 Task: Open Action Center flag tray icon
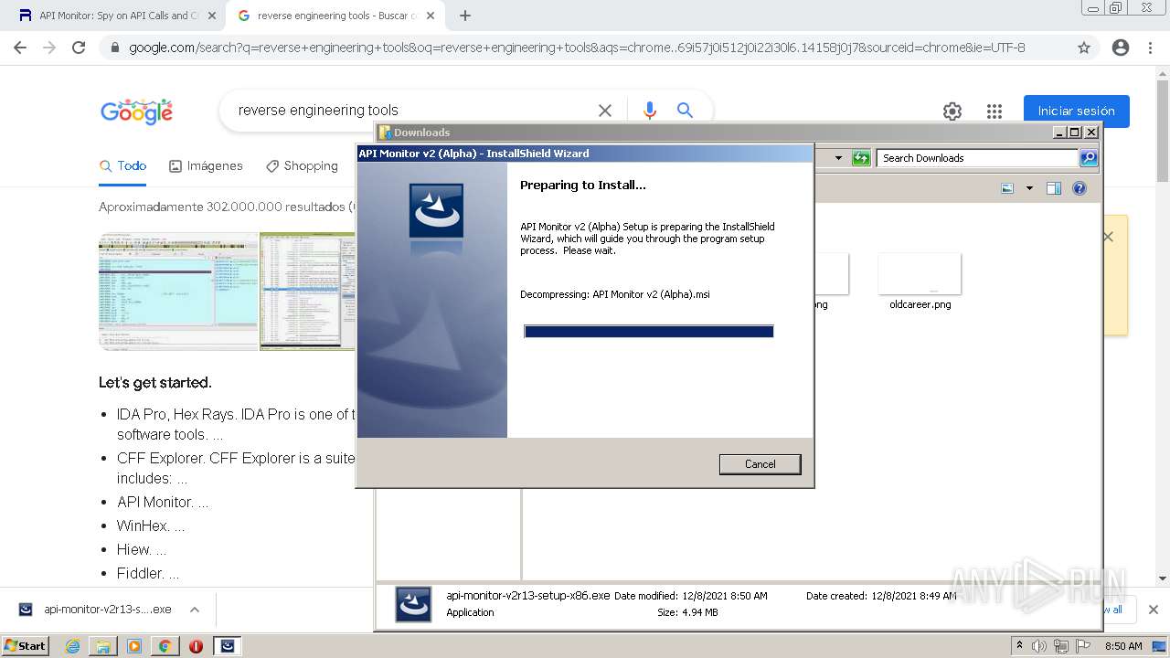(x=1083, y=646)
